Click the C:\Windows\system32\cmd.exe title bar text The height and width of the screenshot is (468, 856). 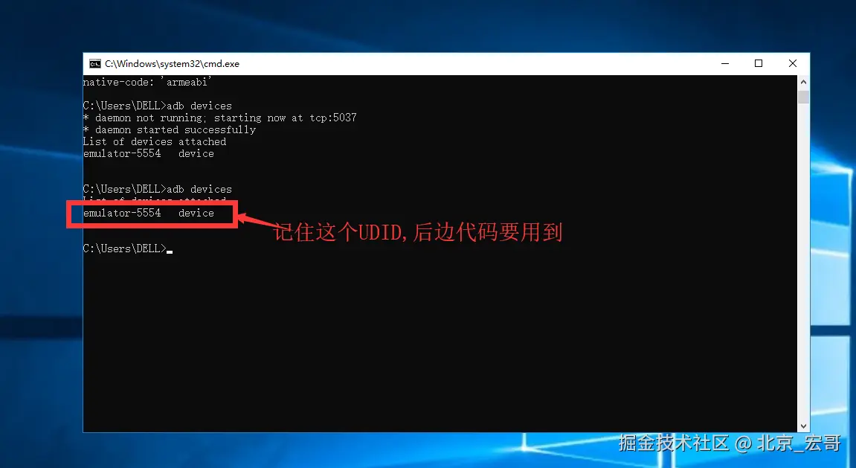[172, 64]
